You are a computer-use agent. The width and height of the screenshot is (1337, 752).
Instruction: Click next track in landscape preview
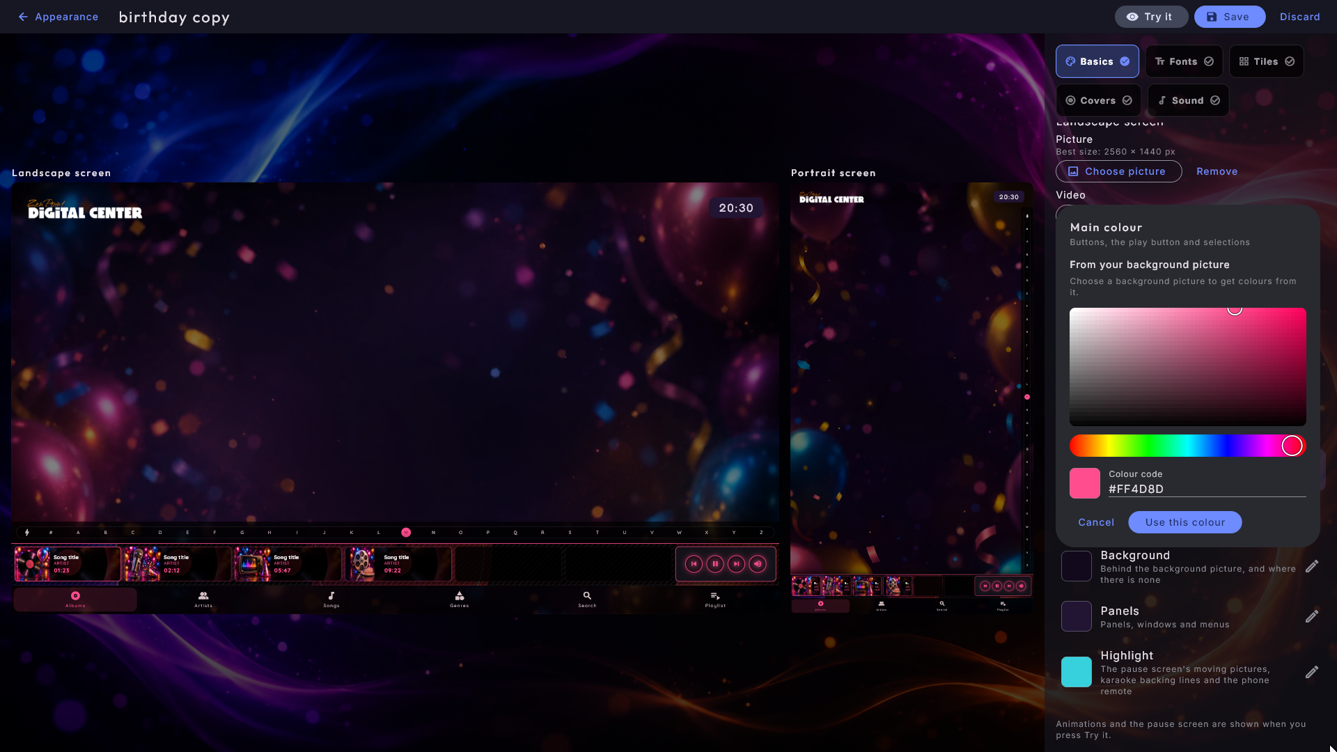click(736, 564)
